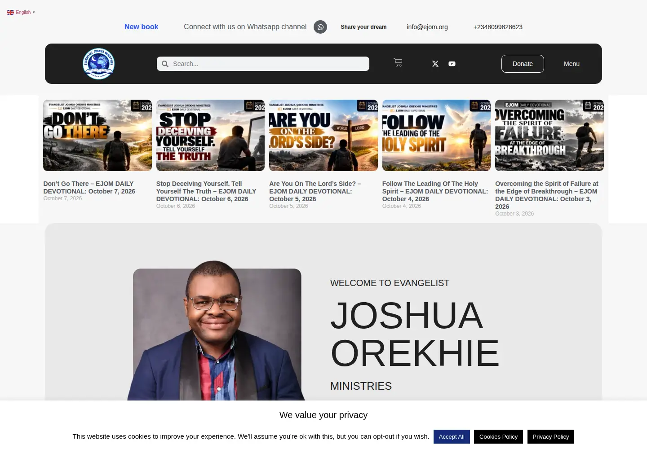Click the Connect with us on Whatsapp text

click(x=245, y=27)
